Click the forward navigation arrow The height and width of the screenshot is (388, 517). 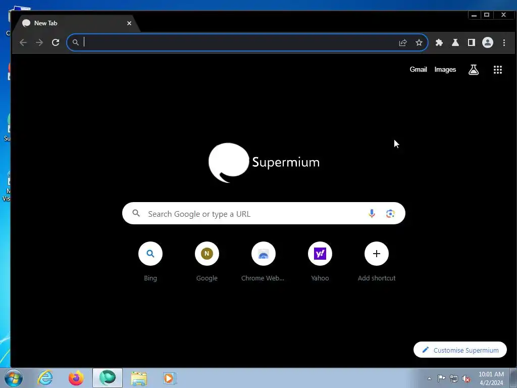(39, 42)
